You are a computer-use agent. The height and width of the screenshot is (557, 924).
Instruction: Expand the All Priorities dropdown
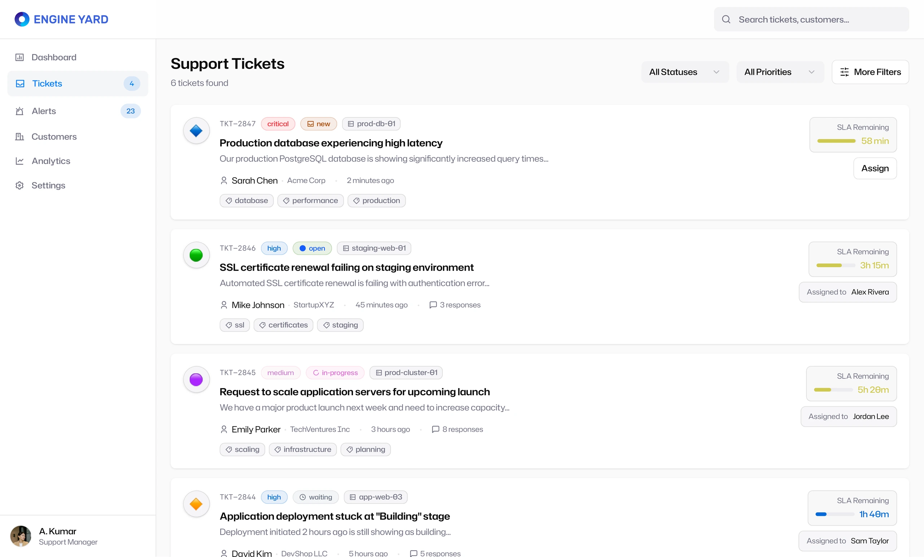(780, 72)
